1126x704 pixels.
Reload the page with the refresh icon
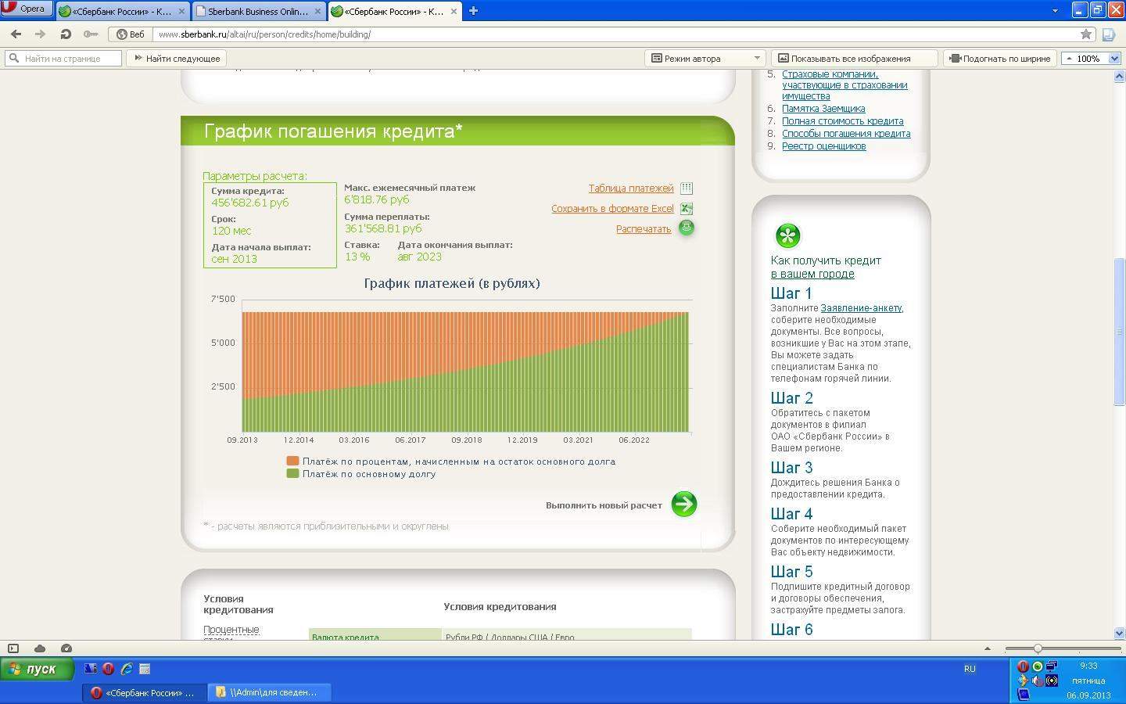point(66,34)
